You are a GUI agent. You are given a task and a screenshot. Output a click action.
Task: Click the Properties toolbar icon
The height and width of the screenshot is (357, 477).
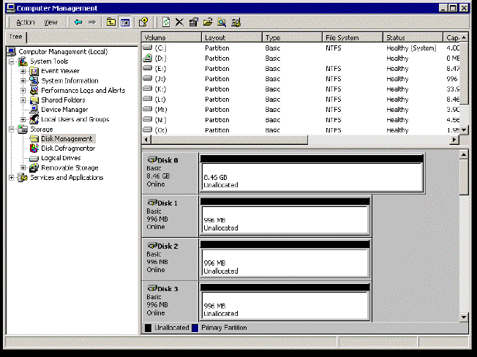pyautogui.click(x=193, y=22)
